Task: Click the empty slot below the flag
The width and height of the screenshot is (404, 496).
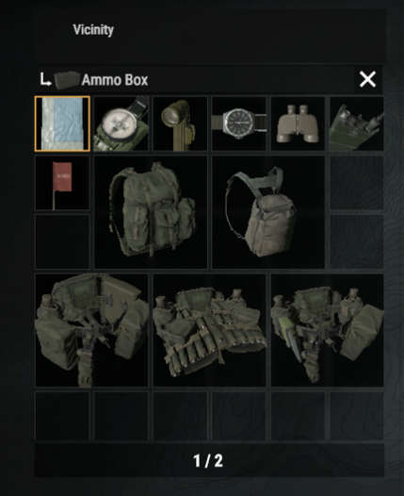Action: point(62,241)
